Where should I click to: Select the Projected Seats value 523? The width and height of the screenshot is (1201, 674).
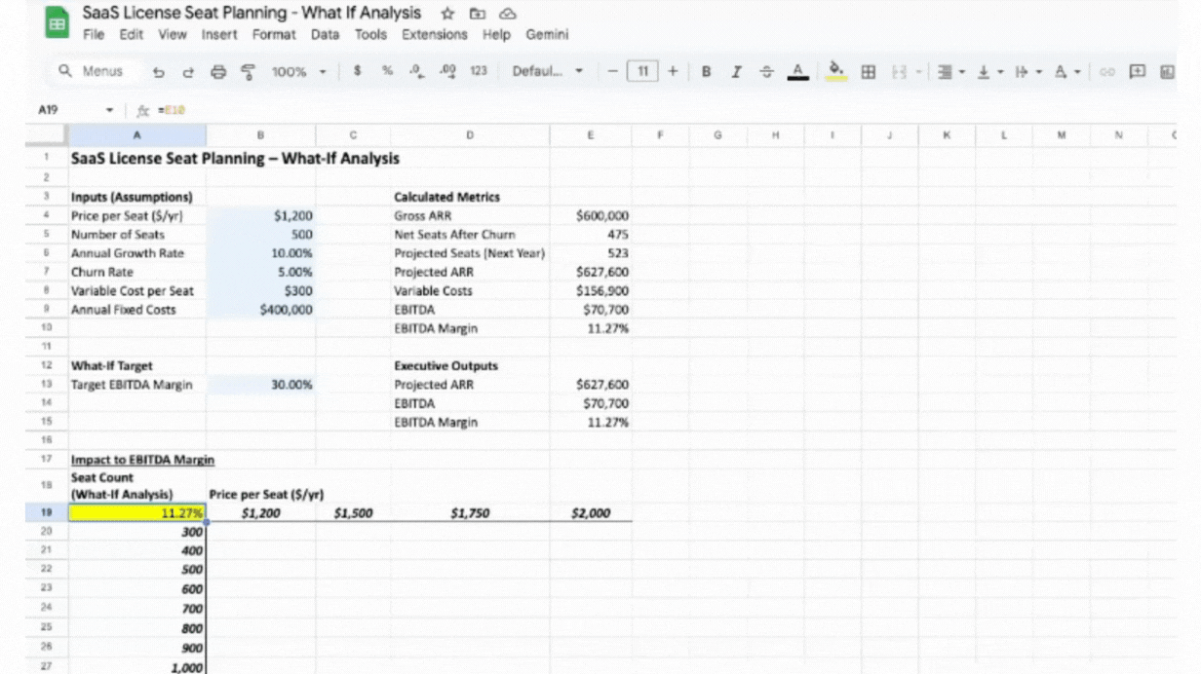(591, 253)
